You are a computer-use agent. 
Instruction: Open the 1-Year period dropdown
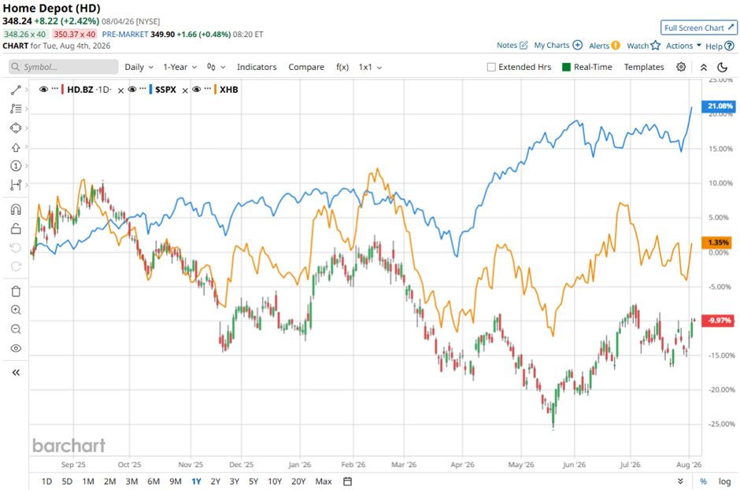click(x=179, y=67)
